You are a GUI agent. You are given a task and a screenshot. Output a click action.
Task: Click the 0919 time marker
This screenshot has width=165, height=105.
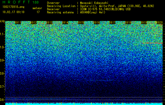[x=144, y=23]
